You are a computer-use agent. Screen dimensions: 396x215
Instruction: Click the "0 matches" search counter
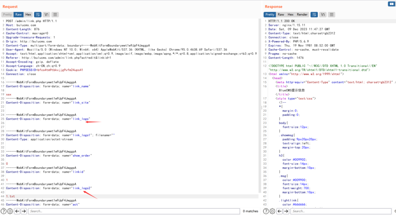(250, 211)
